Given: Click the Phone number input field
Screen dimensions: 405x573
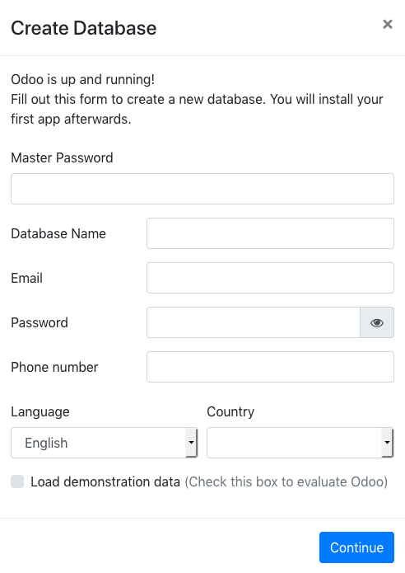Looking at the screenshot, I should click(270, 367).
